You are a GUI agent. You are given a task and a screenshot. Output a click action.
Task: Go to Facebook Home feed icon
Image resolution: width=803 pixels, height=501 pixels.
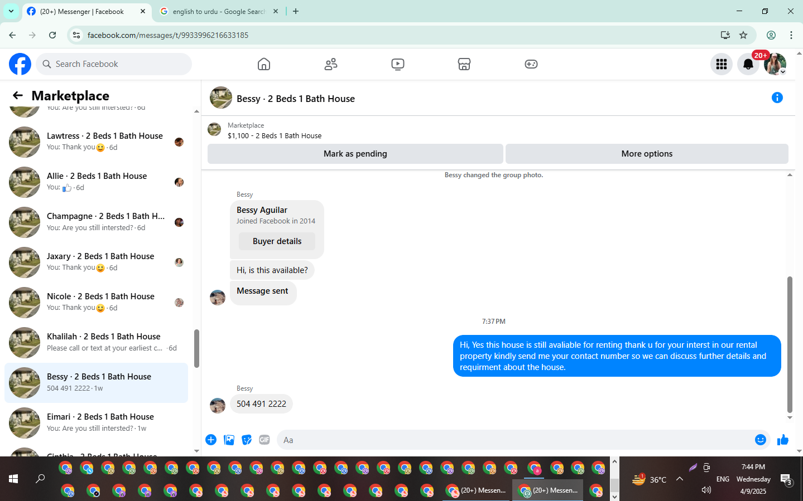click(x=264, y=64)
